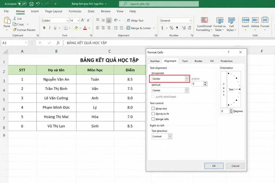
Task: Click the red Font Color icon
Action: [85, 28]
